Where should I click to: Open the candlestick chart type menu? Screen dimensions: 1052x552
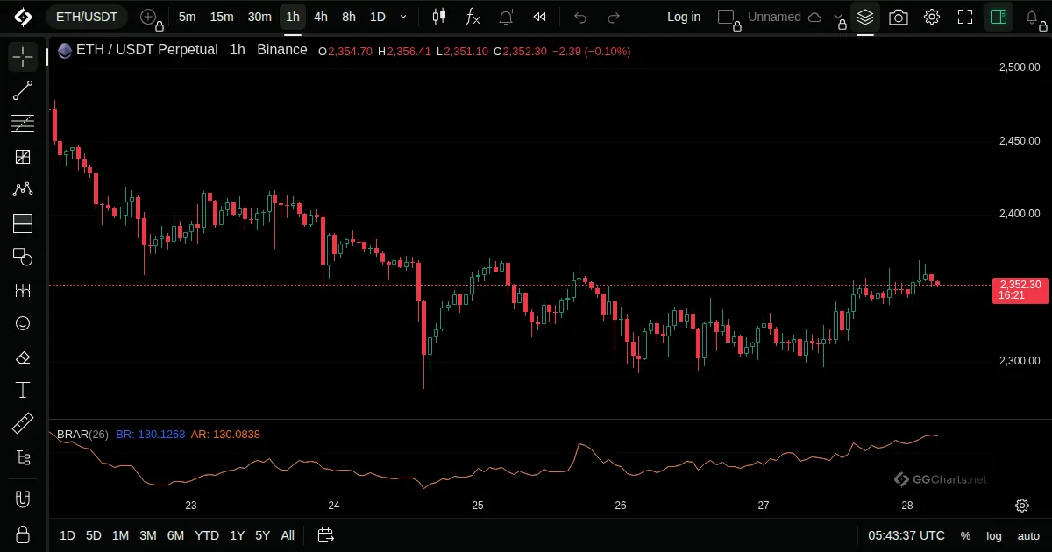click(439, 17)
